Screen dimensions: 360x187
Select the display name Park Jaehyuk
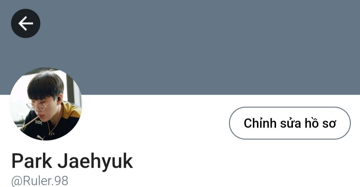[x=72, y=161]
